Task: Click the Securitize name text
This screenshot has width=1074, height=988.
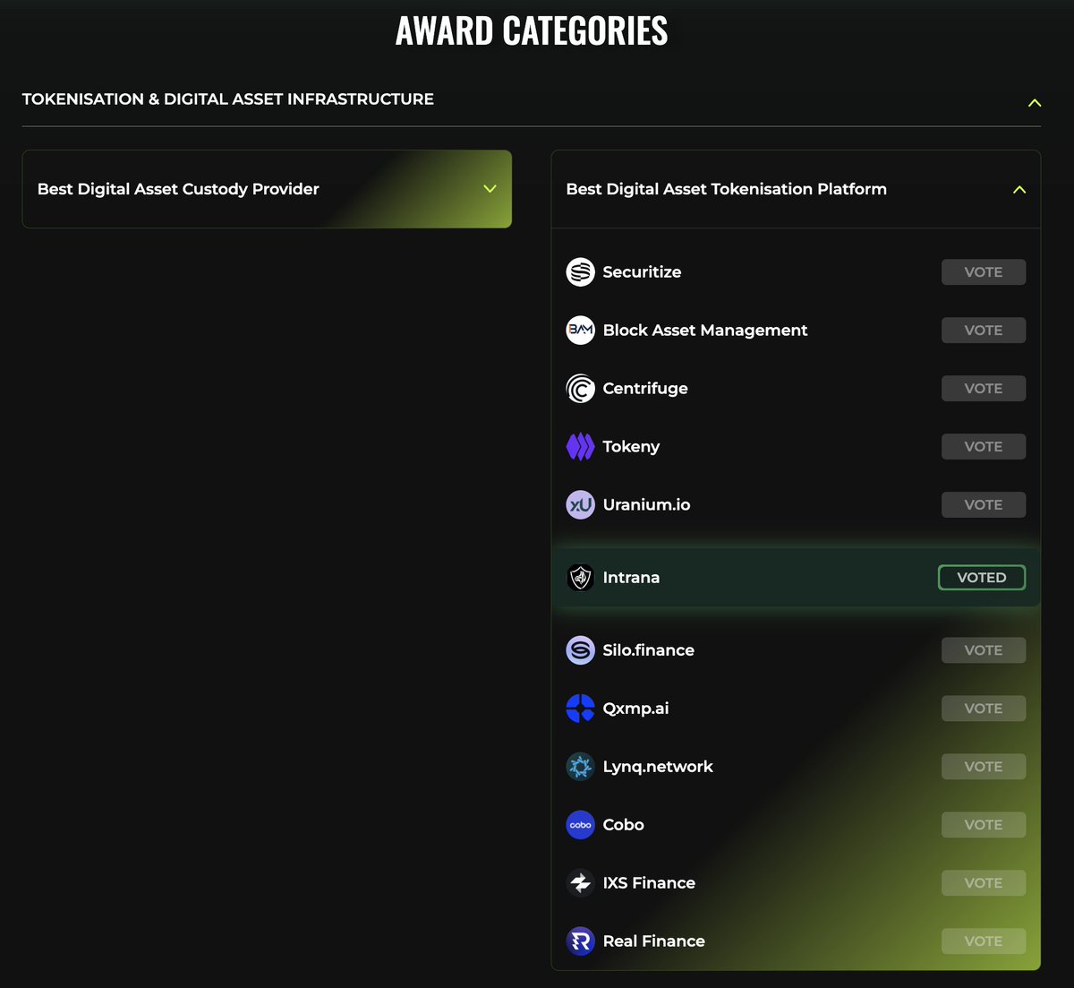Action: pyautogui.click(x=642, y=272)
